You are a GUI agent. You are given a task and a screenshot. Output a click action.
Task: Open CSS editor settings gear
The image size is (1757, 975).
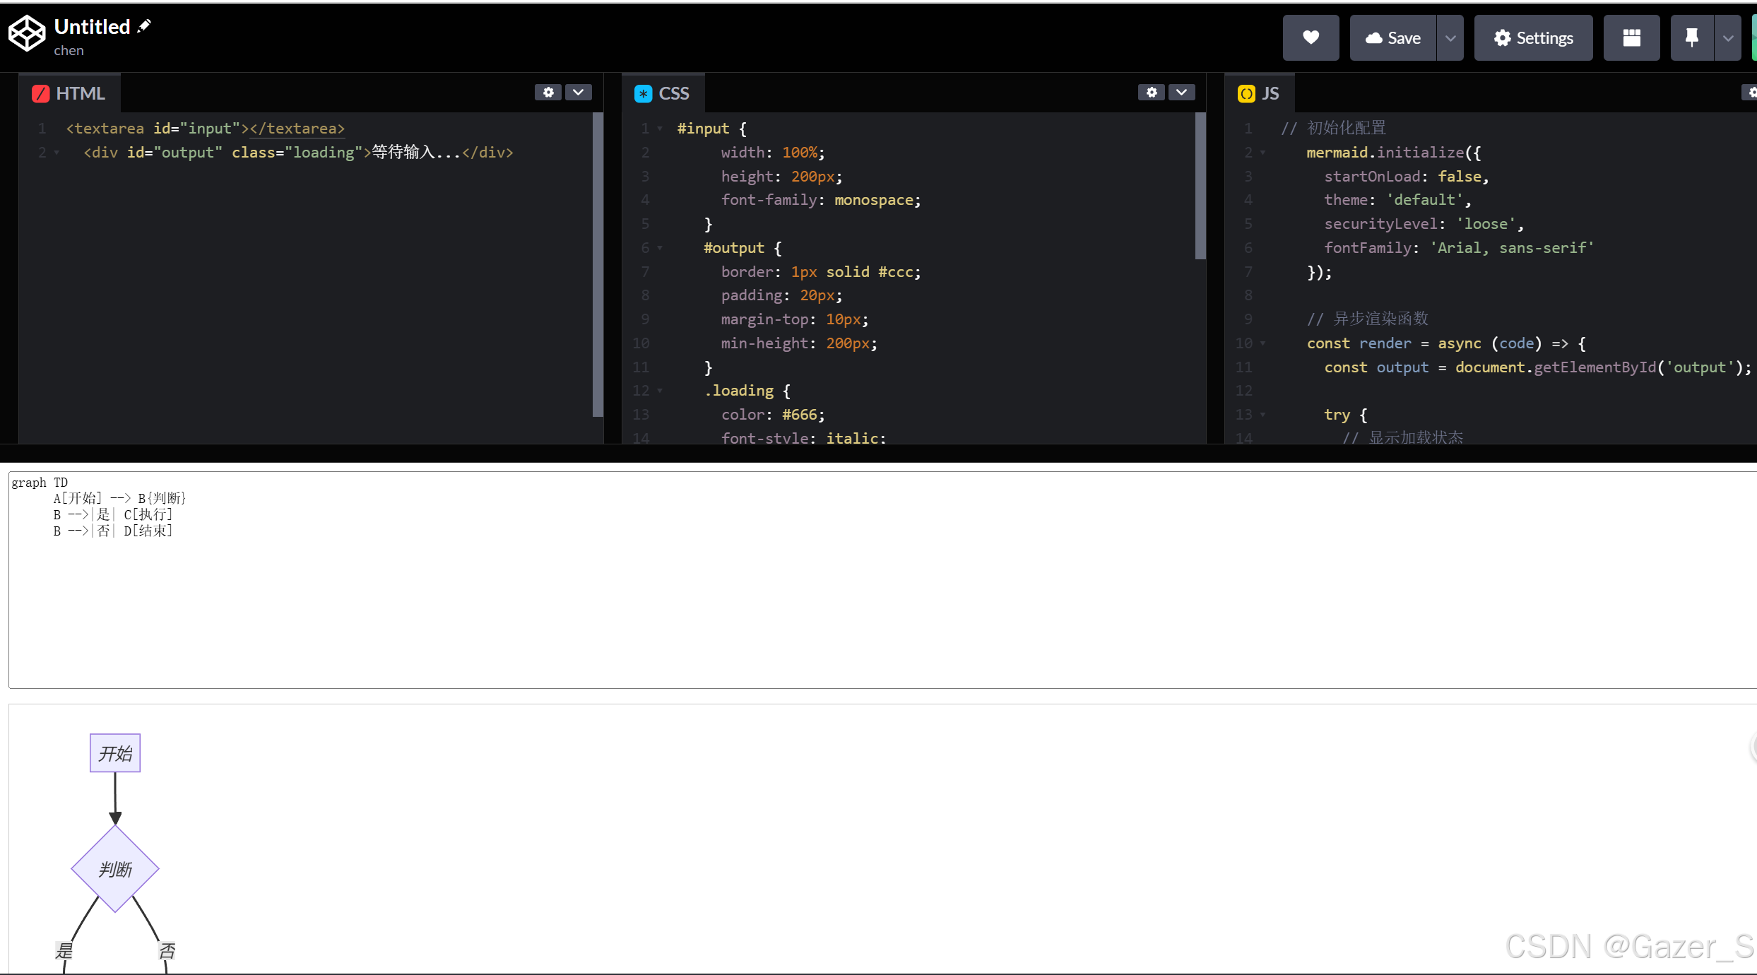[1152, 93]
